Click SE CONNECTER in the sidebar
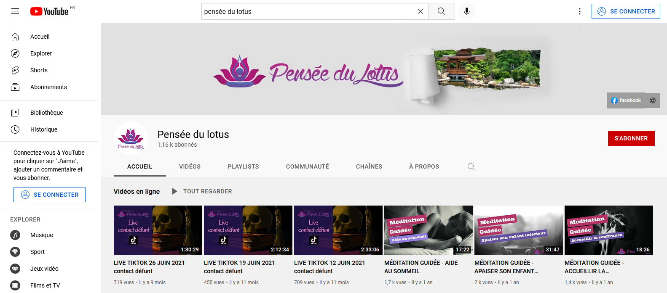Image resolution: width=667 pixels, height=293 pixels. [x=49, y=195]
